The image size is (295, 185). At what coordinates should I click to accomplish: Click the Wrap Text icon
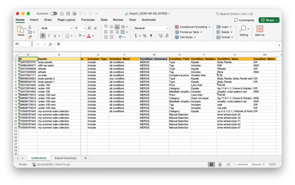point(123,27)
